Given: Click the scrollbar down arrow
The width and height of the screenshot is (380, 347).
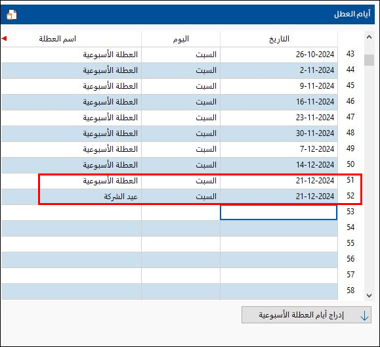Looking at the screenshot, I should [x=369, y=295].
